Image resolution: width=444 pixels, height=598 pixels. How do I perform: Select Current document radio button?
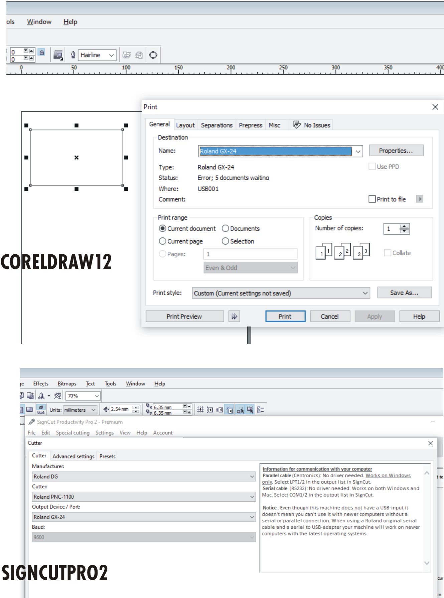pyautogui.click(x=162, y=228)
